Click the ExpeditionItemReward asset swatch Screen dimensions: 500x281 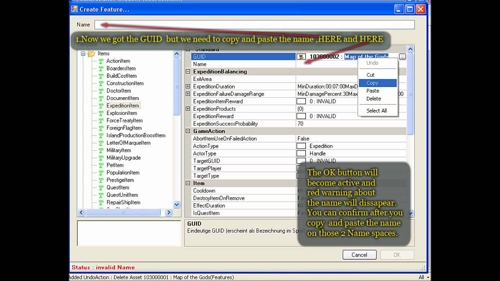pyautogui.click(x=301, y=101)
